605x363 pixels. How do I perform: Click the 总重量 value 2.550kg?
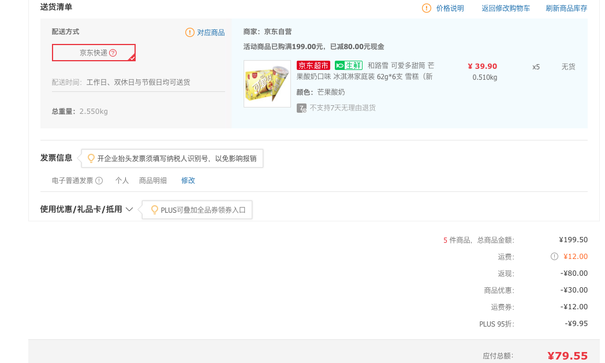pos(94,111)
